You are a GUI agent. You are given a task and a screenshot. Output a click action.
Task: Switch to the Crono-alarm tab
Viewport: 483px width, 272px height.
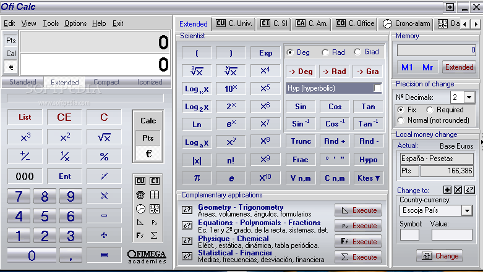point(406,23)
